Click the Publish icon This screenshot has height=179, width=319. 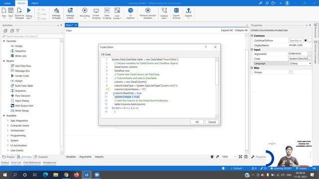(x=188, y=10)
